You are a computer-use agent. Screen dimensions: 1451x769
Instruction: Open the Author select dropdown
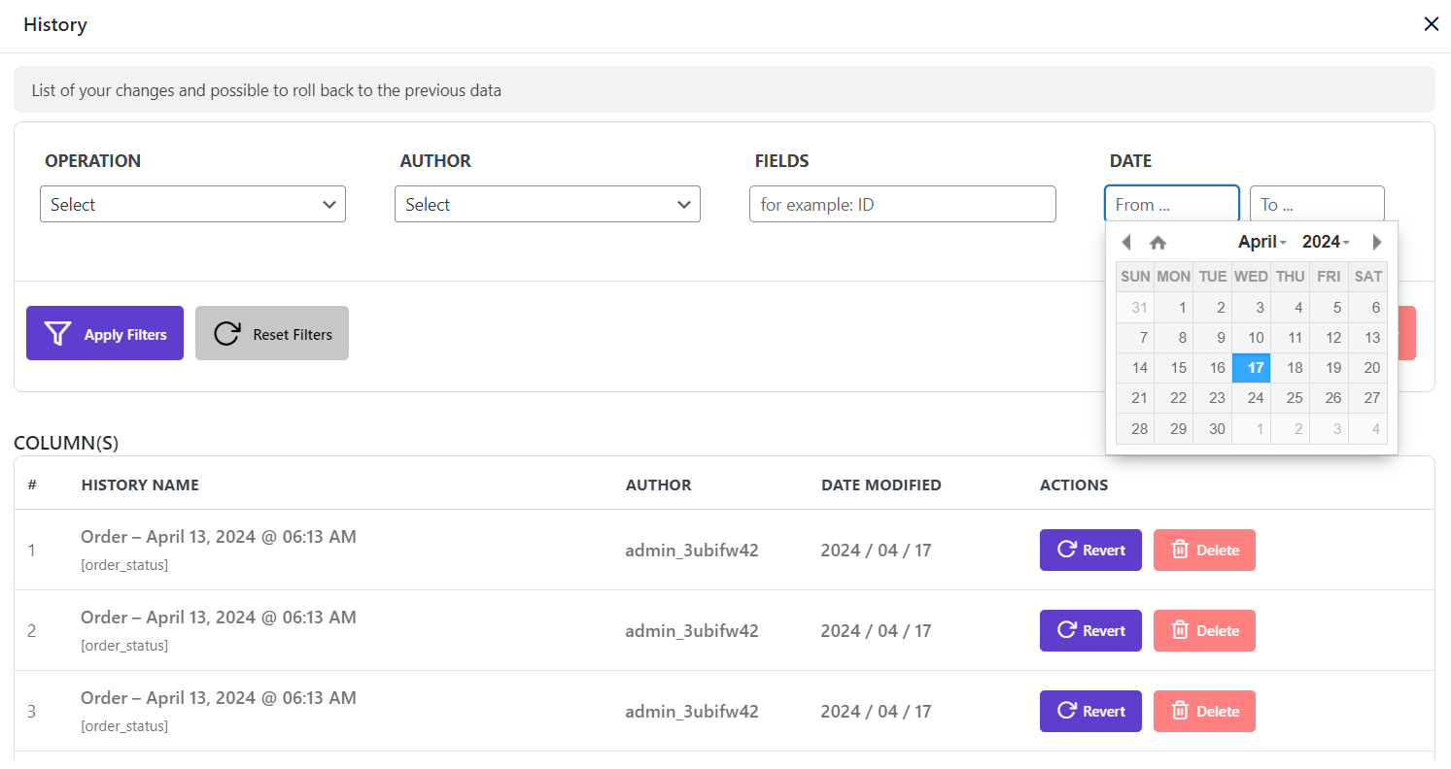547,204
